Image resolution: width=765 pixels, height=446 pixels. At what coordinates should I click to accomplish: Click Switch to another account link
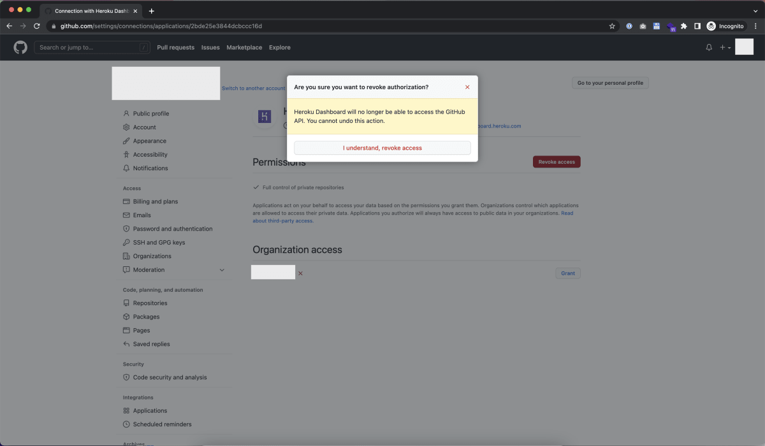click(253, 89)
